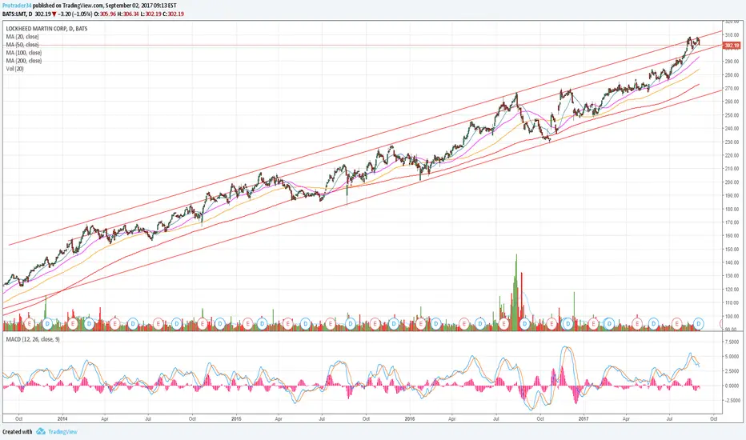Click the red down-arrow next to 302.19
The image size is (746, 440).
54,14
